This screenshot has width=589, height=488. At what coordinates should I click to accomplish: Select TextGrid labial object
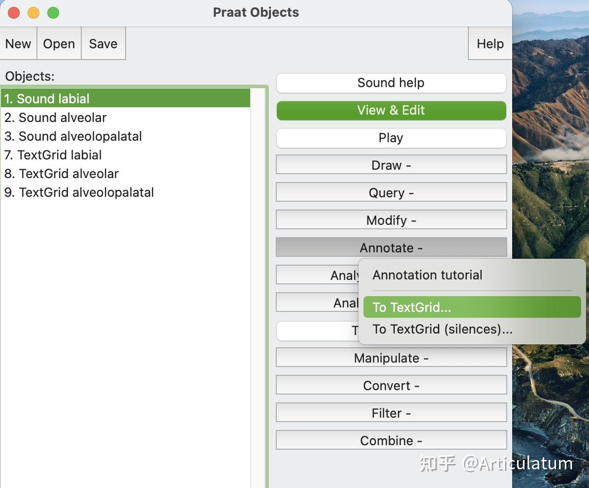click(x=53, y=155)
